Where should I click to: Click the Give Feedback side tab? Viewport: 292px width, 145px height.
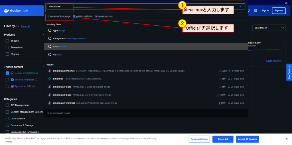tap(289, 72)
